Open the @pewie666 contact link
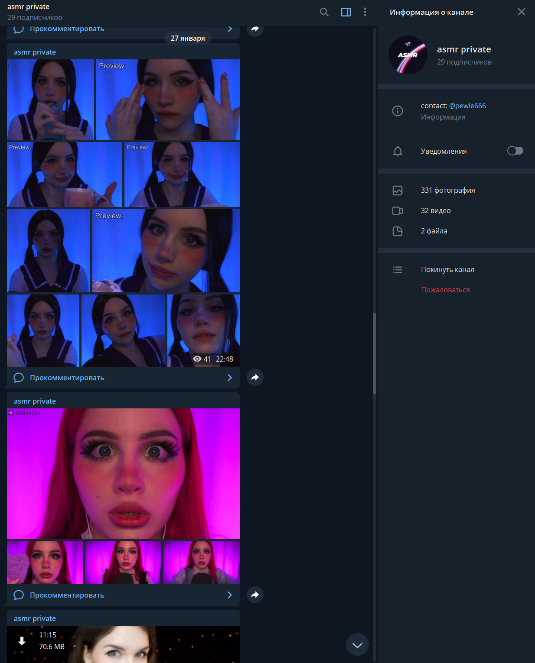535x663 pixels. (x=467, y=106)
